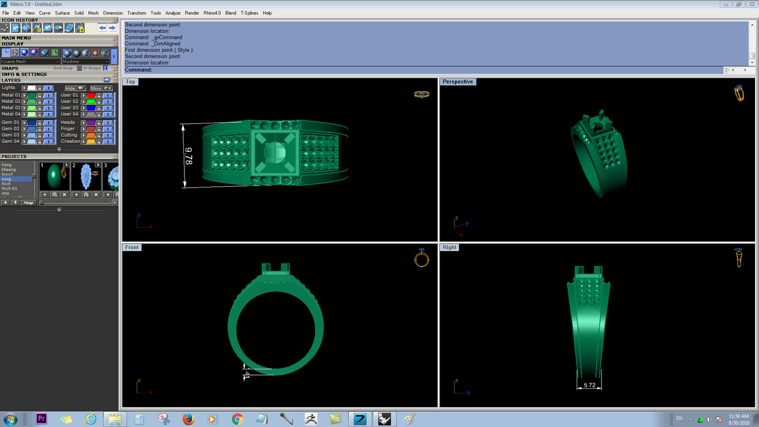Select the shaded blue sphere display mode
The image size is (759, 427).
coord(25,53)
